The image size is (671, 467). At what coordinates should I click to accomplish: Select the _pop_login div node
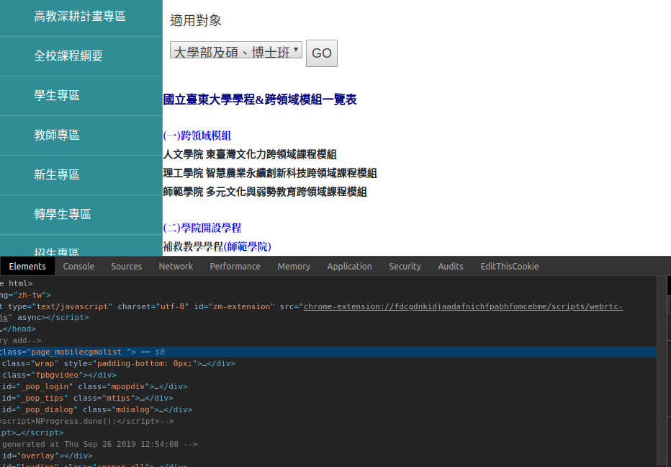point(328,387)
